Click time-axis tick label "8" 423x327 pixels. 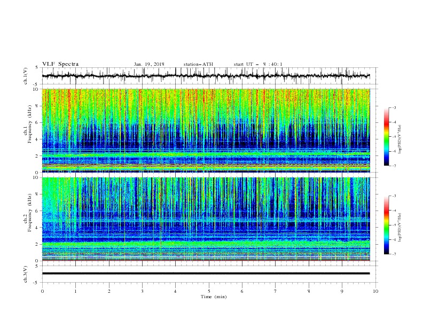[309, 291]
